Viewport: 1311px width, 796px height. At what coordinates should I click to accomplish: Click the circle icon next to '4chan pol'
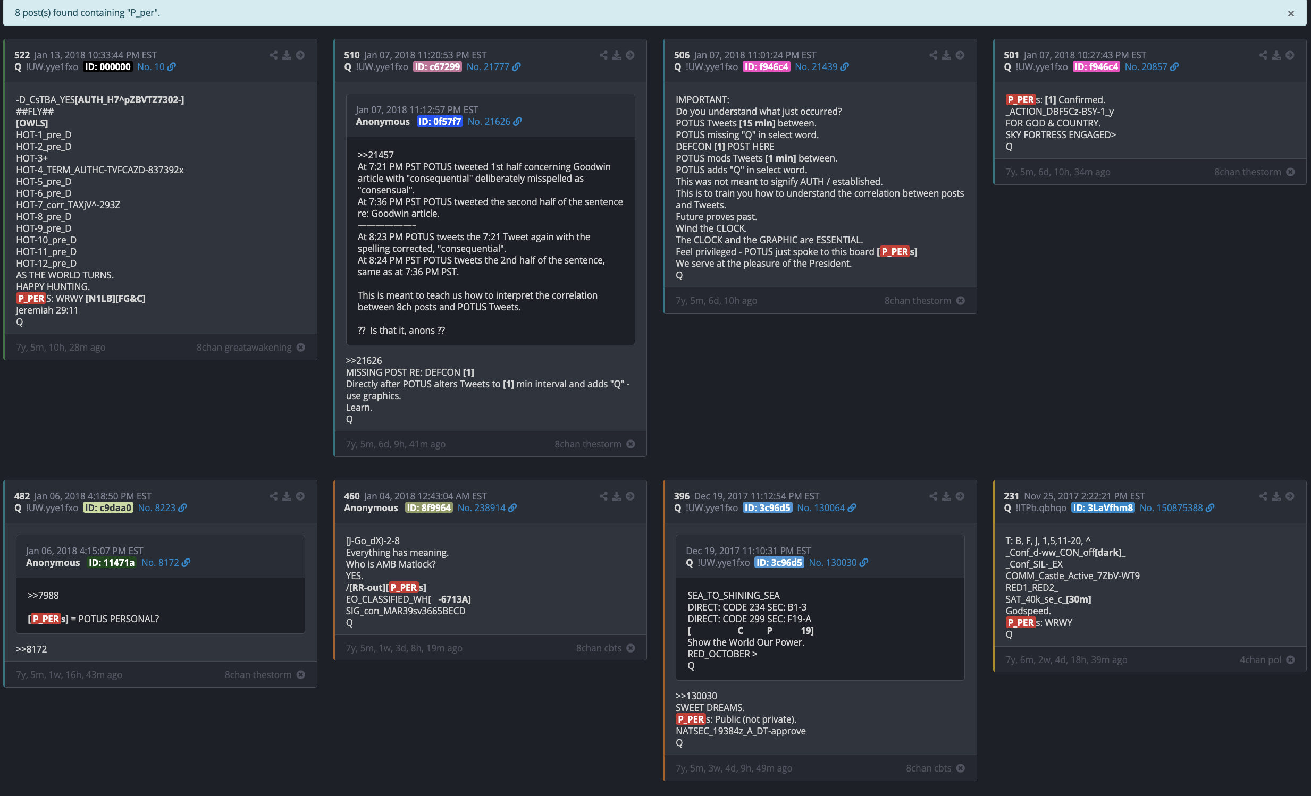tap(1291, 660)
